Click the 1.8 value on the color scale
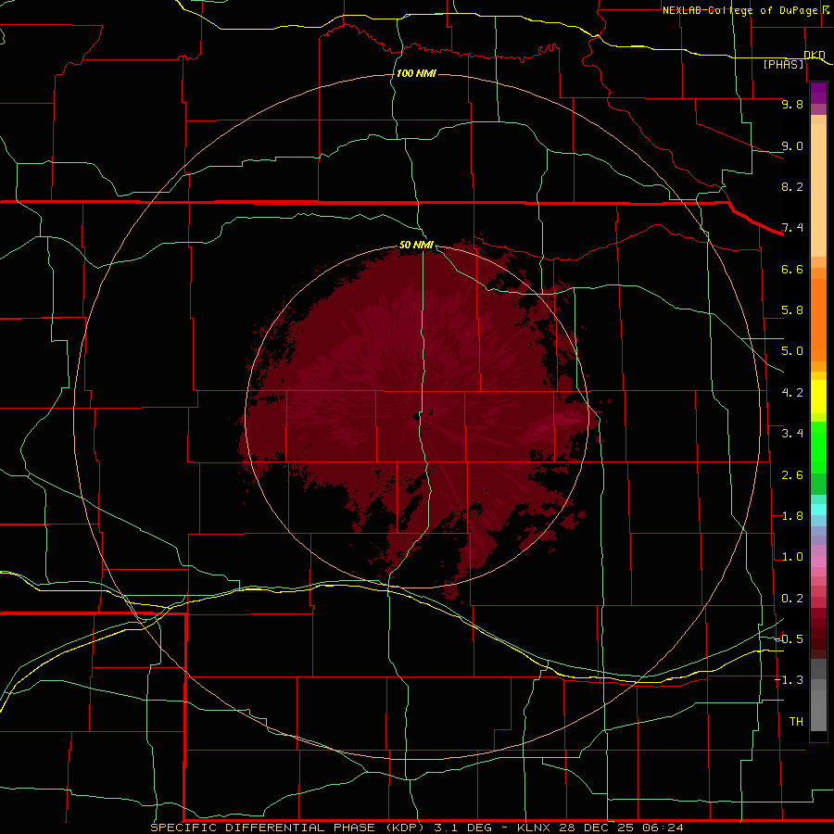 (792, 516)
